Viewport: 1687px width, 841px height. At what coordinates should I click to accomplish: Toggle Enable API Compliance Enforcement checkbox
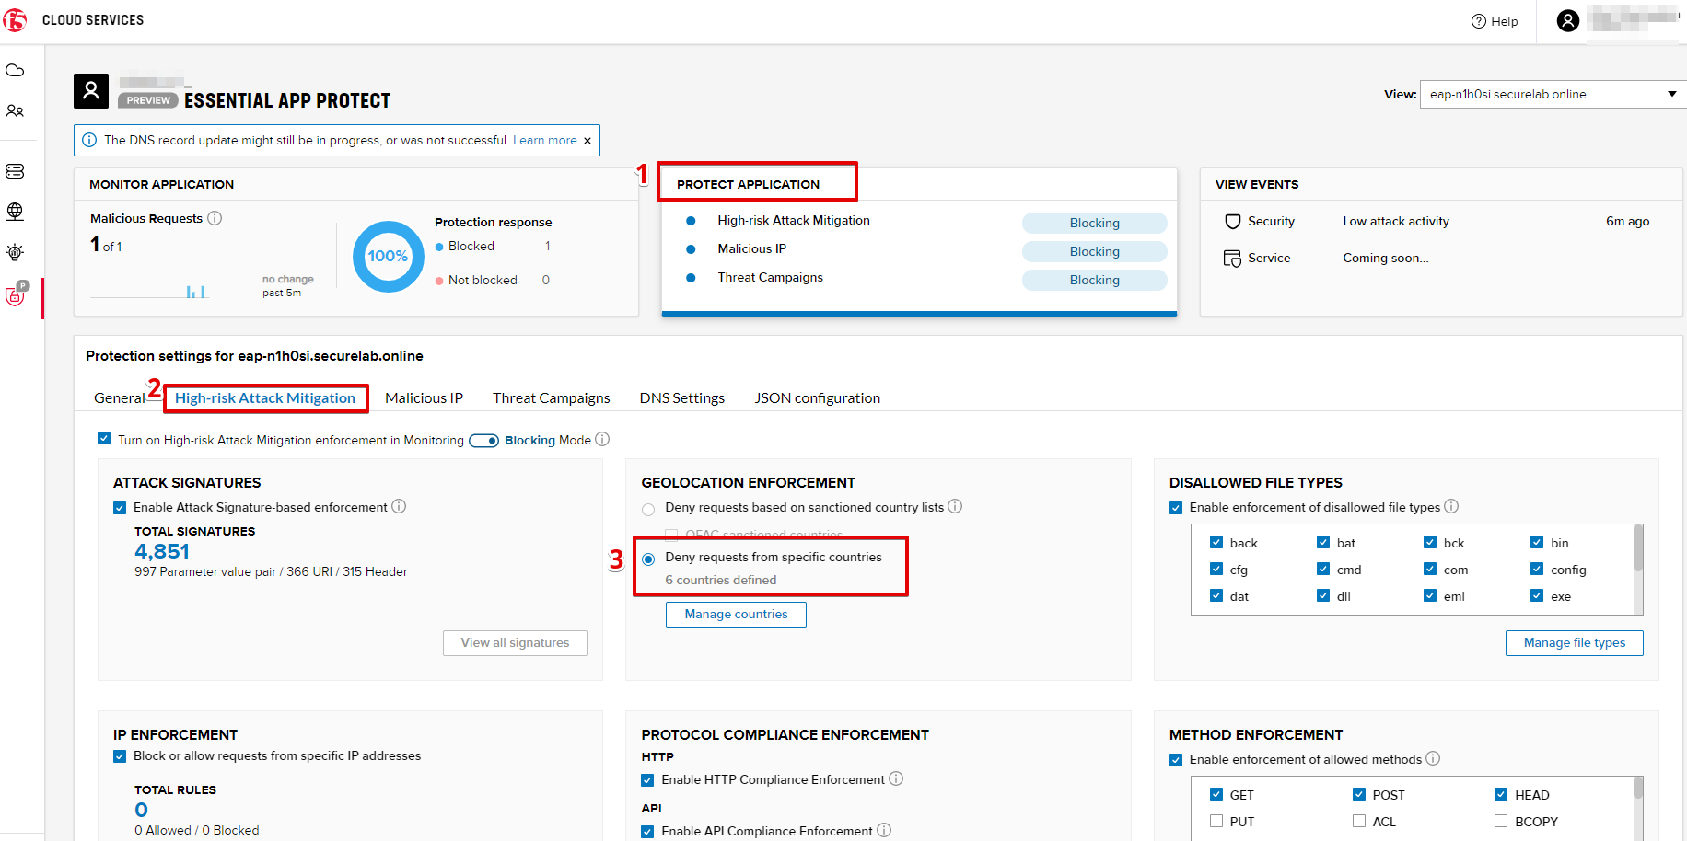[647, 832]
